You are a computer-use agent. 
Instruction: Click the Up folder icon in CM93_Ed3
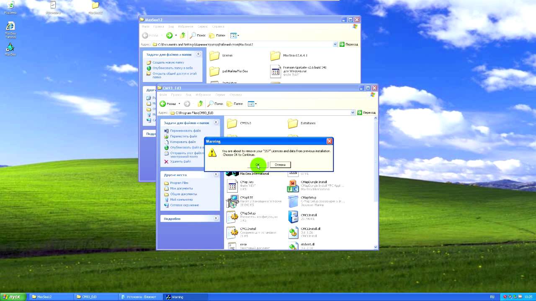pyautogui.click(x=200, y=104)
